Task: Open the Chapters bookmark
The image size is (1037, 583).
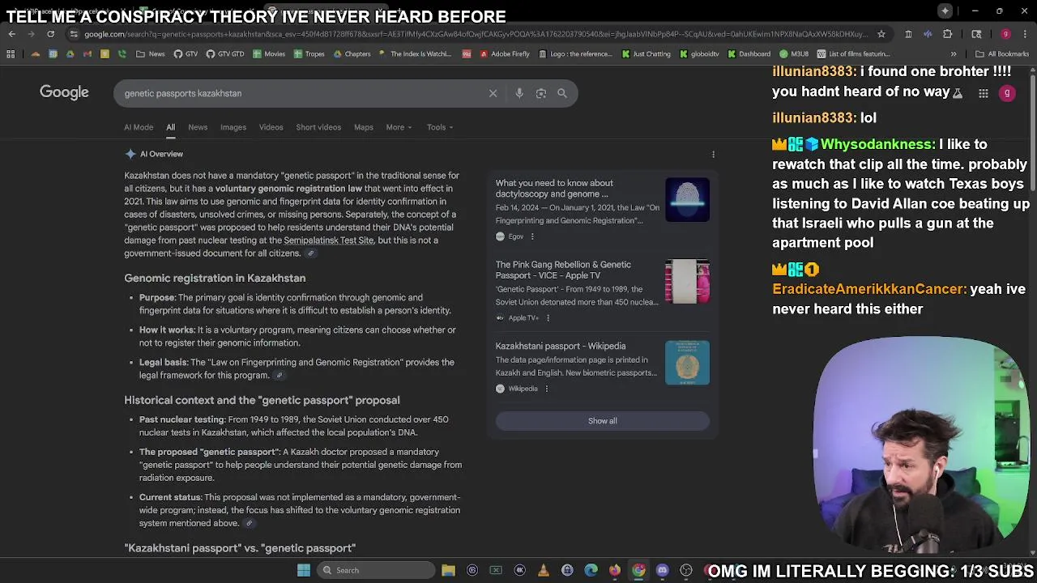Action: point(352,54)
